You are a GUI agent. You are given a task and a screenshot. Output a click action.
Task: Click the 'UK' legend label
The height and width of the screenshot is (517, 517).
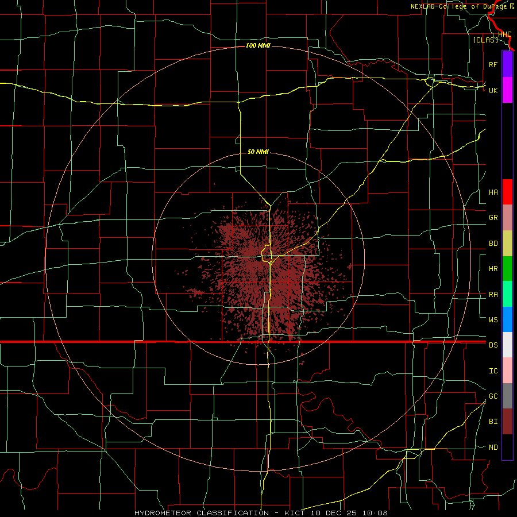pyautogui.click(x=493, y=90)
